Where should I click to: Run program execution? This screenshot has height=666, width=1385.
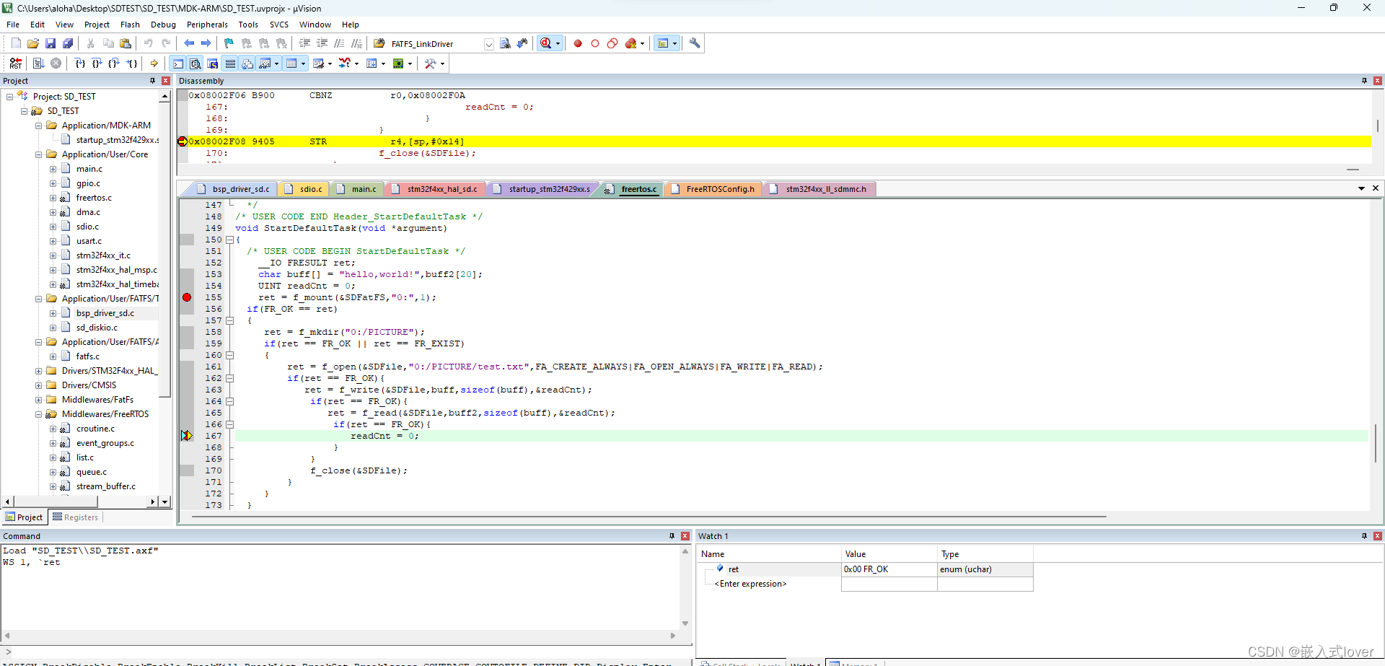pos(39,63)
